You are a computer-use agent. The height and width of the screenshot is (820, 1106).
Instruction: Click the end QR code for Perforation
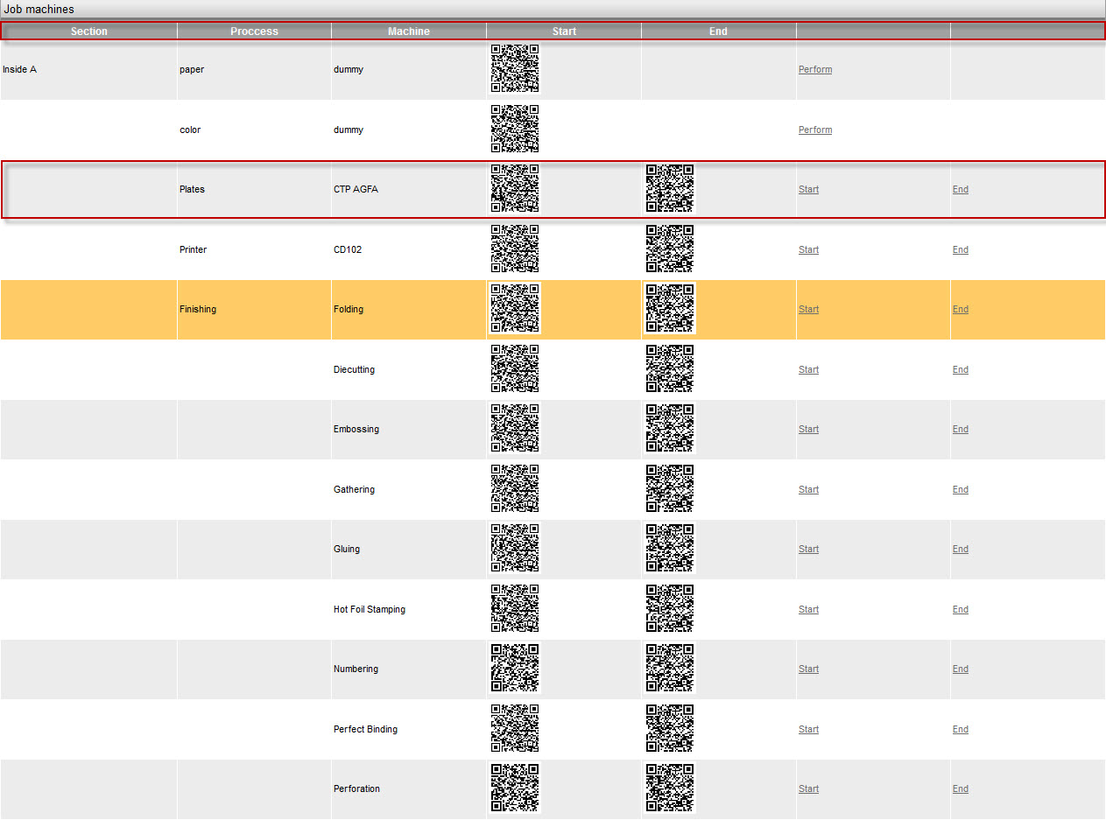point(670,788)
